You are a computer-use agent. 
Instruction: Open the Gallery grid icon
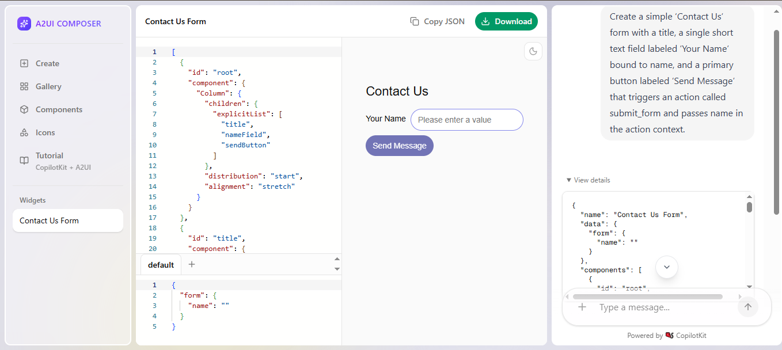click(24, 86)
